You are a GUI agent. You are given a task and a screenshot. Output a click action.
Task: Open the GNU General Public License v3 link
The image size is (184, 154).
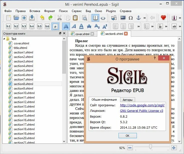pyautogui.click(x=142, y=111)
